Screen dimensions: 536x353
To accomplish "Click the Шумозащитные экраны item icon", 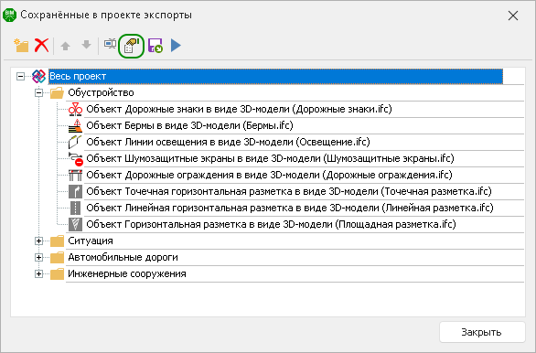I will point(76,158).
